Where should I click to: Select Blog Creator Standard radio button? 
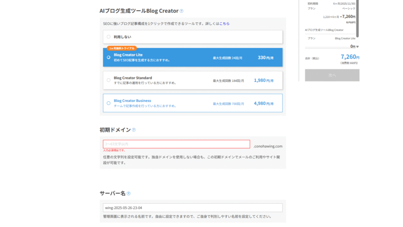(x=109, y=80)
